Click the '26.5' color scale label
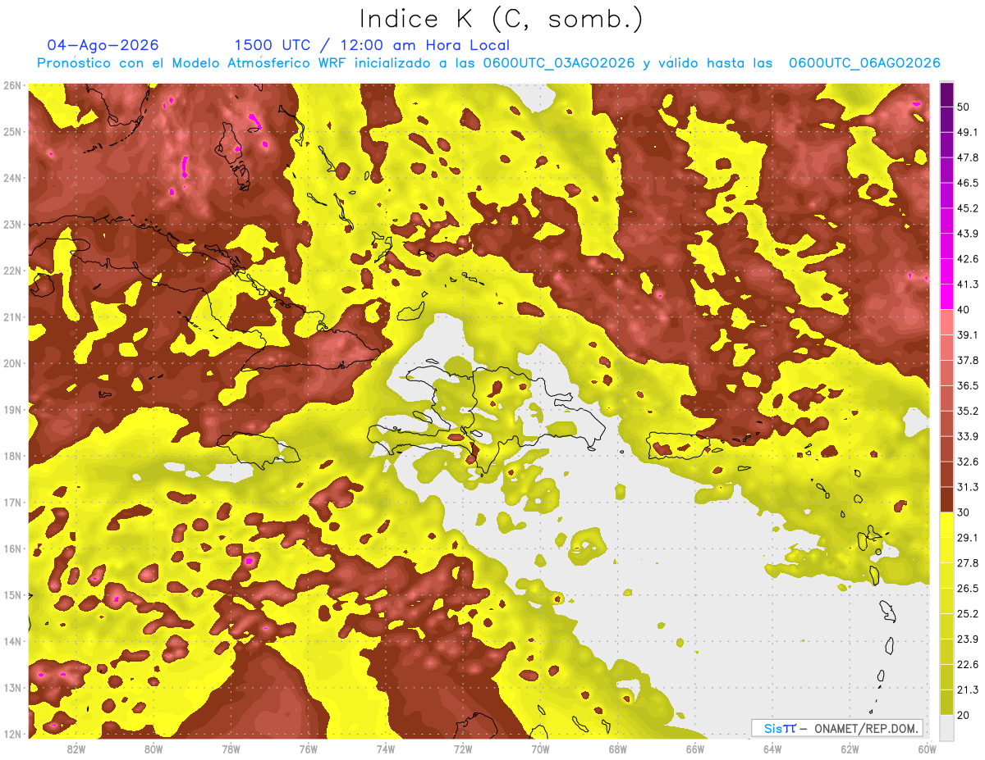Viewport: 985px width, 760px height. tap(968, 588)
